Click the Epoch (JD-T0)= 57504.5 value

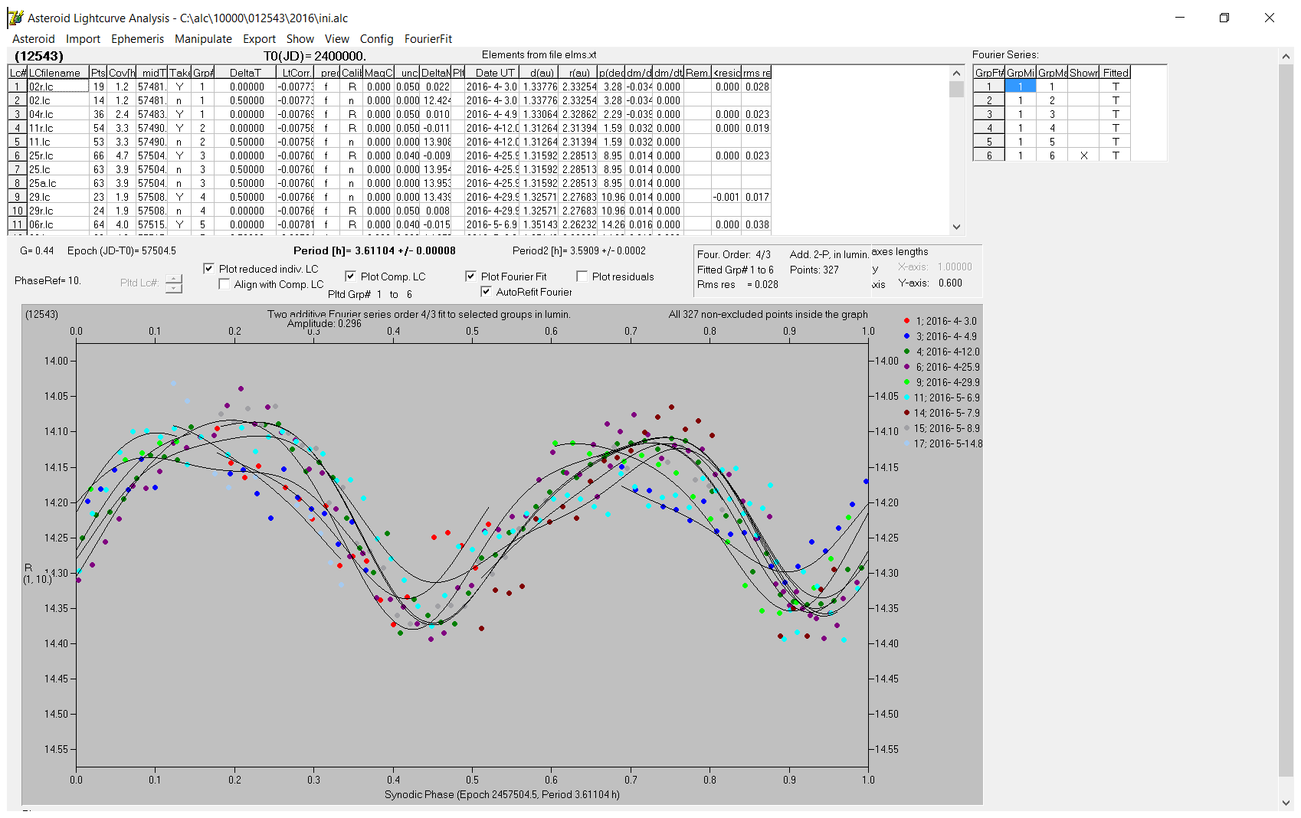click(x=121, y=250)
